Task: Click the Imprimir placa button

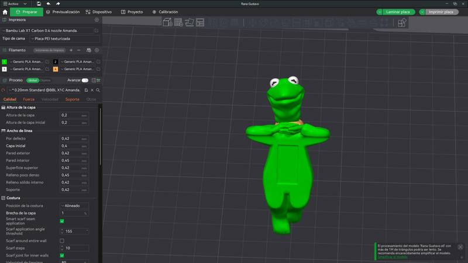Action: click(x=441, y=12)
